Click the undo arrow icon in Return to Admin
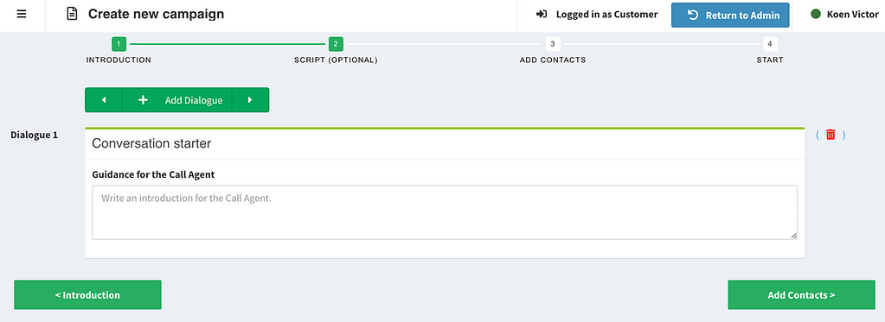This screenshot has width=885, height=322. pyautogui.click(x=693, y=15)
